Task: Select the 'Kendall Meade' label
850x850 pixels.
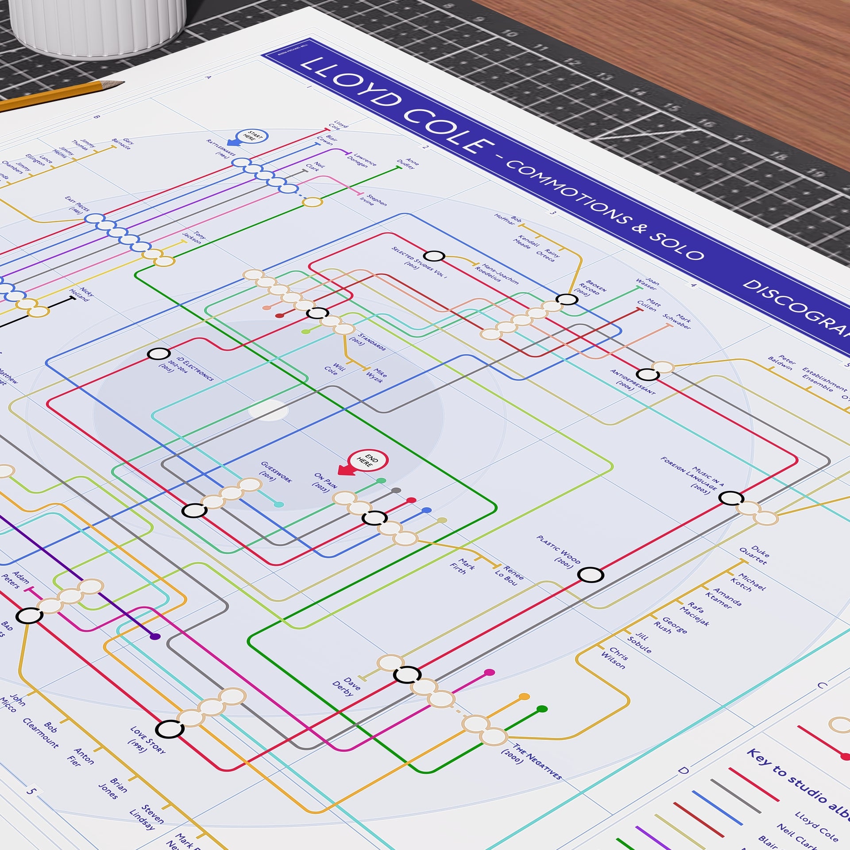Action: [527, 242]
